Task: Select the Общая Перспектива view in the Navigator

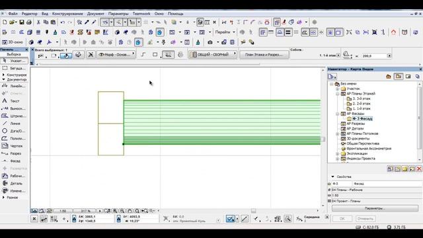Action: (363, 144)
